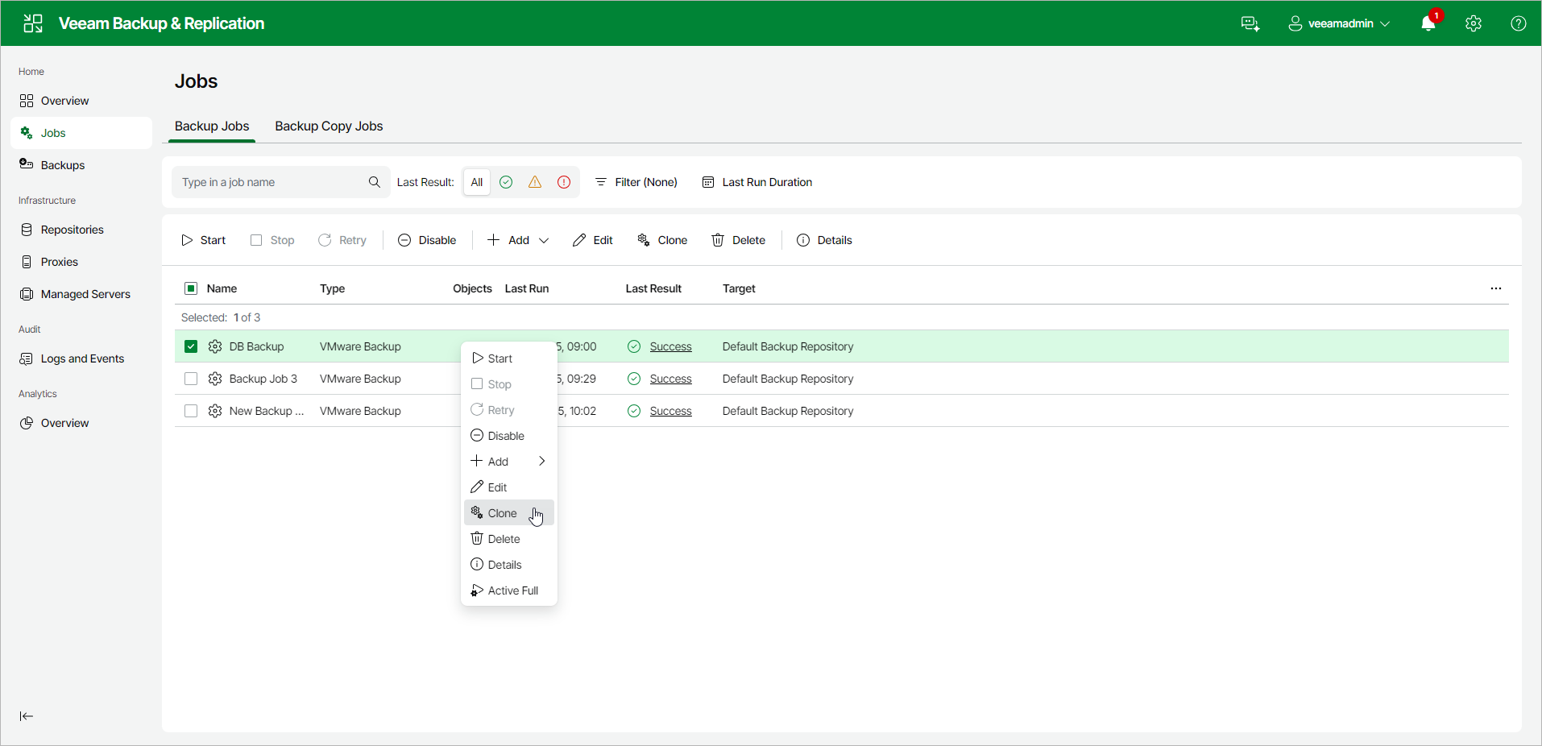Open column options ellipsis menu
The height and width of the screenshot is (746, 1542).
click(1496, 288)
